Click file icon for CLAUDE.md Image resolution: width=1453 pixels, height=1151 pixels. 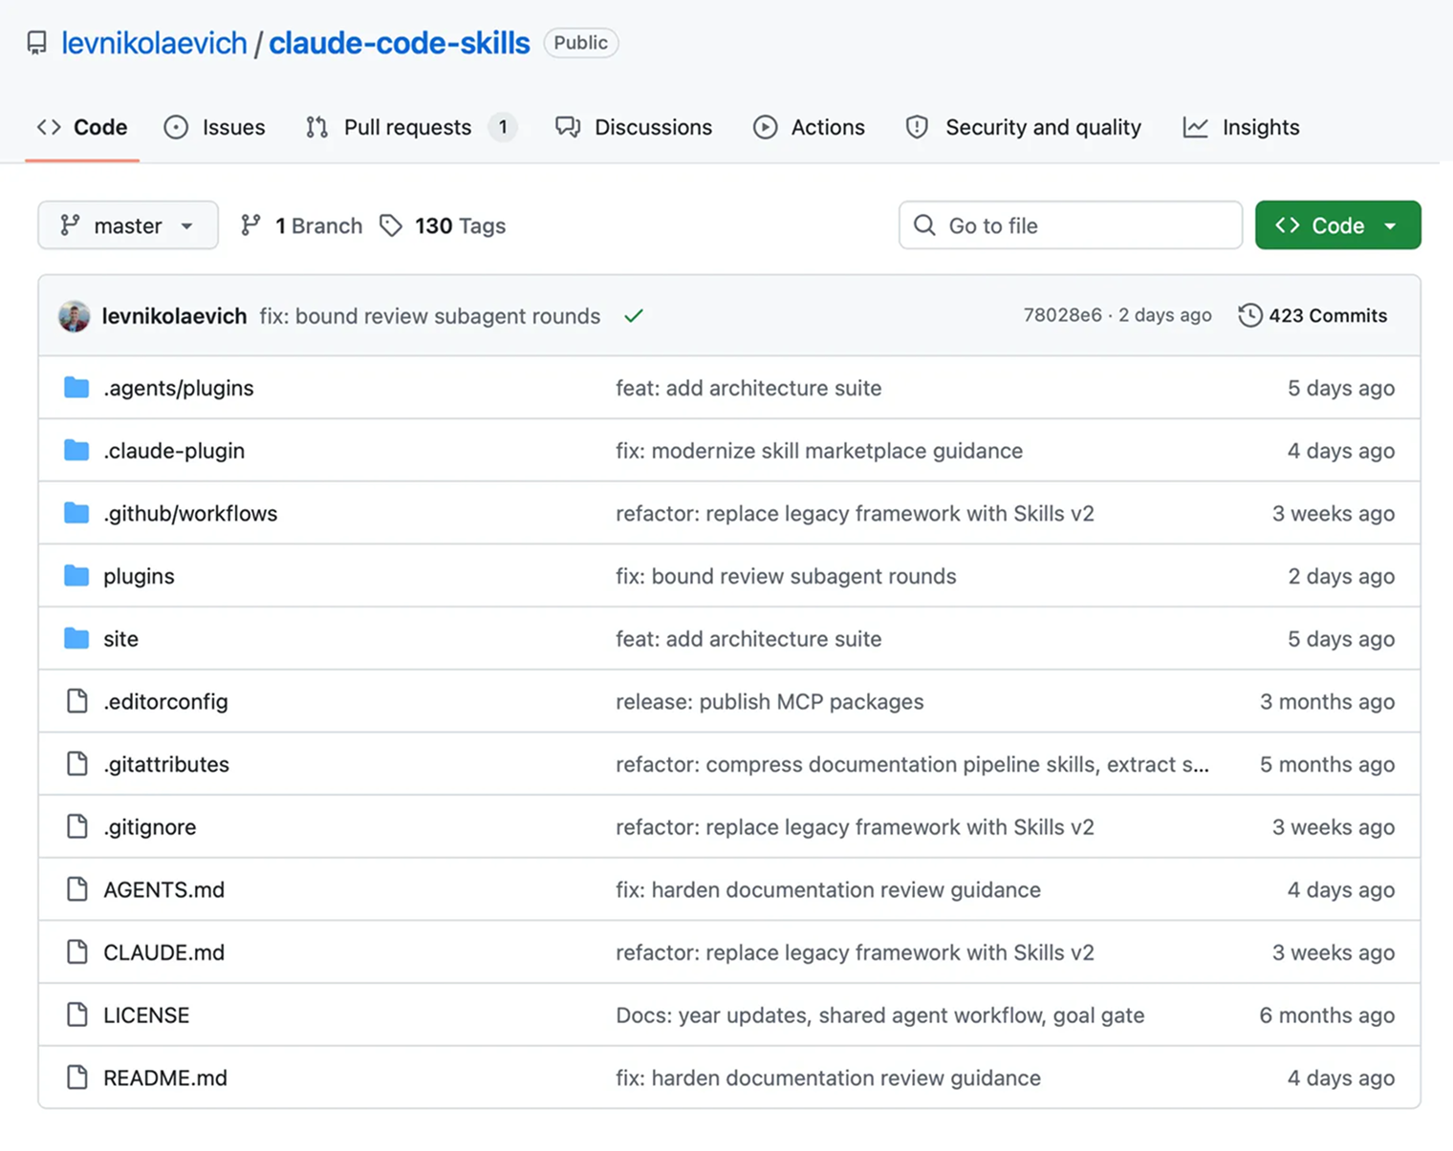click(x=77, y=951)
